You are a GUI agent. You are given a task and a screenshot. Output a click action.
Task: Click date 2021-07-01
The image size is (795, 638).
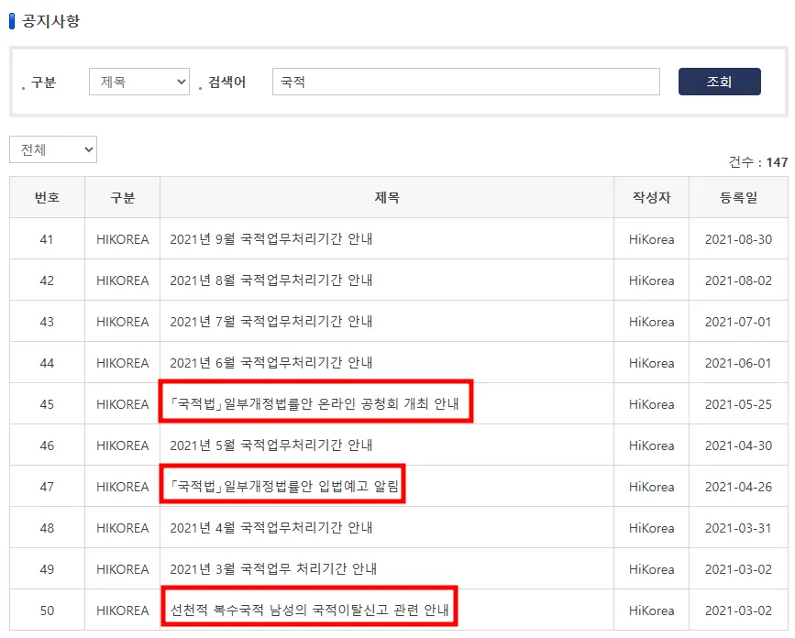pos(738,322)
